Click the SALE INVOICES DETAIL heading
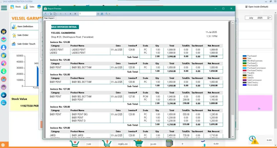This screenshot has width=277, height=148. (x=65, y=27)
